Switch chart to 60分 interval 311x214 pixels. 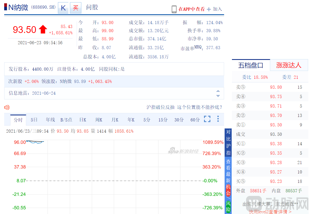[x=195, y=120]
